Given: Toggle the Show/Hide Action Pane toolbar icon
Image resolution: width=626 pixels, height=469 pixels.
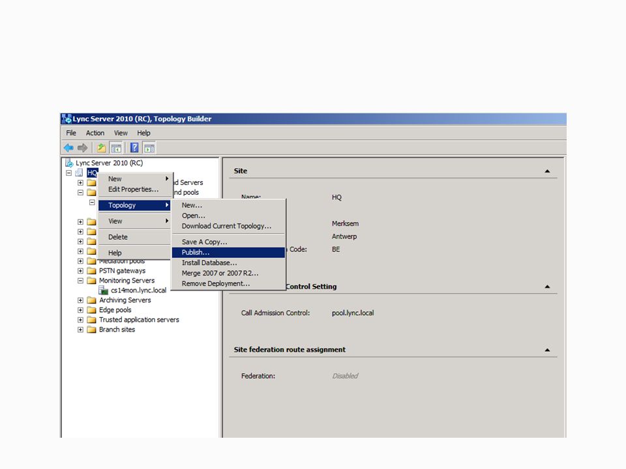Looking at the screenshot, I should [x=149, y=148].
